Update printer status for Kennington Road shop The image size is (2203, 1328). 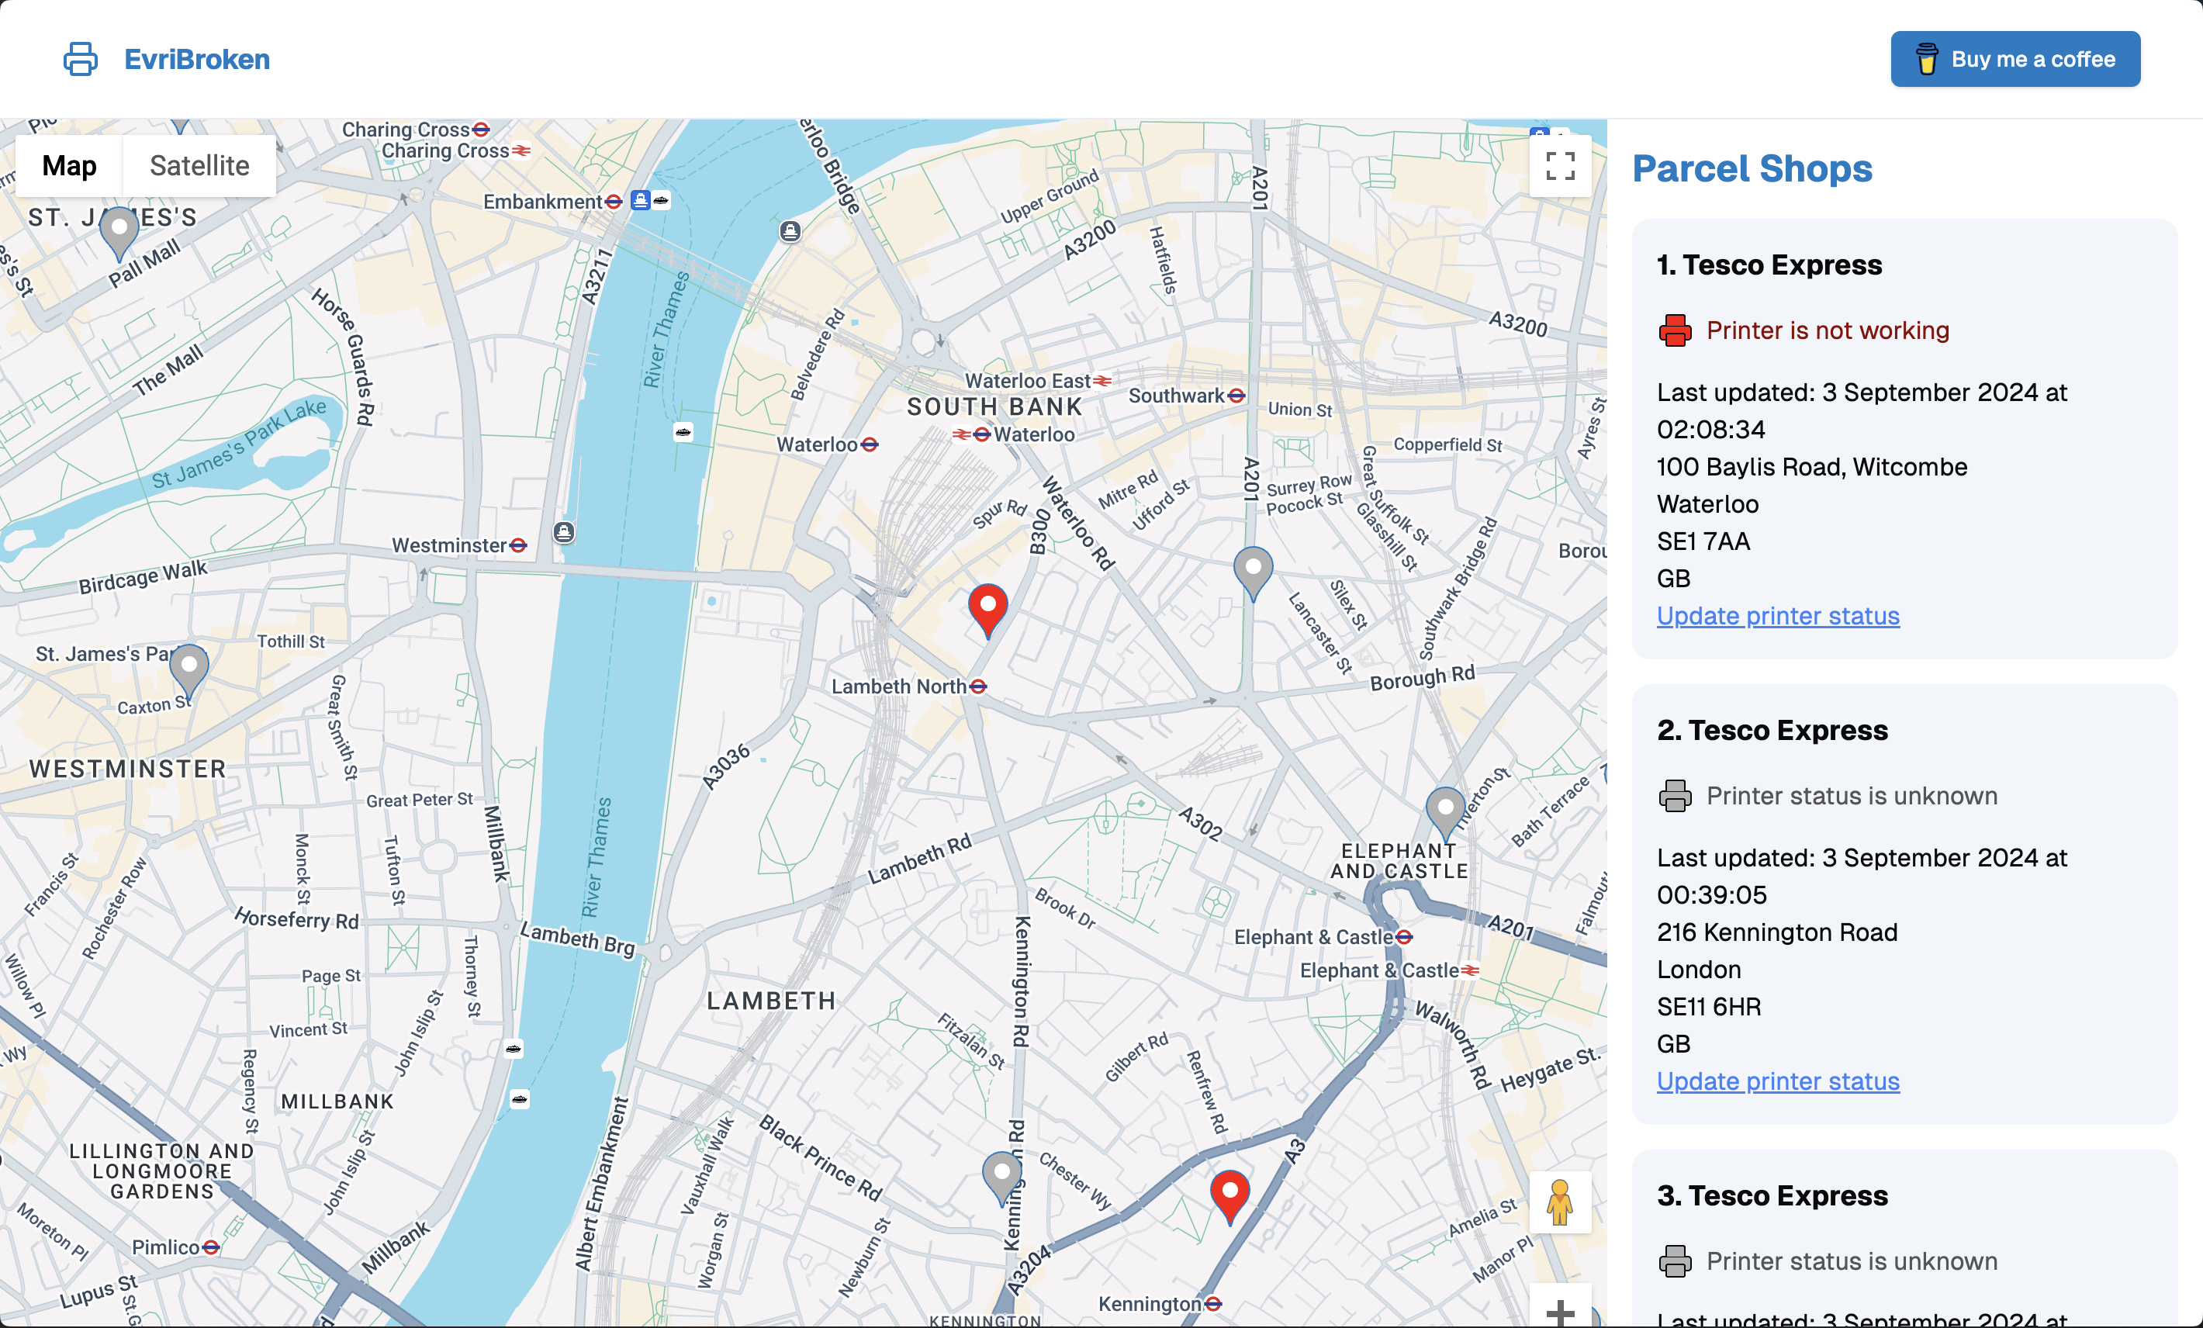[x=1777, y=1081]
